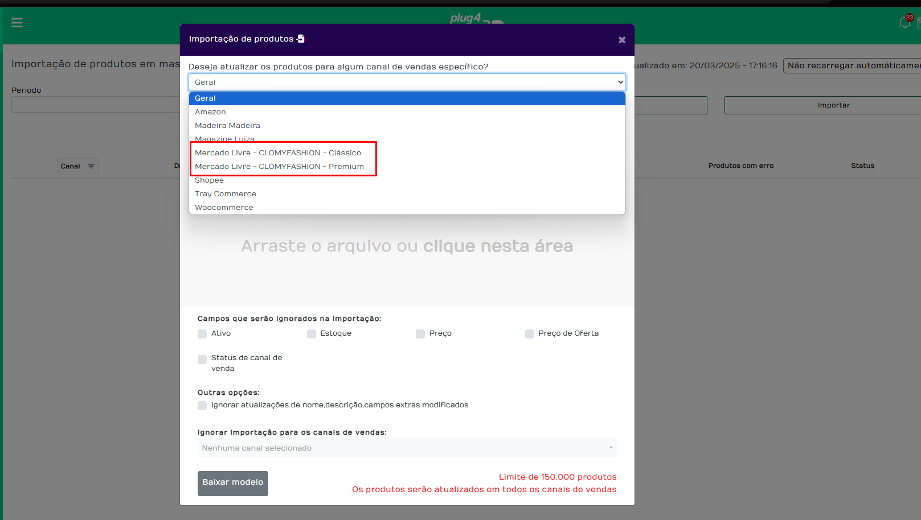This screenshot has height=520, width=921.
Task: Click the Importar button on background page
Action: point(823,105)
